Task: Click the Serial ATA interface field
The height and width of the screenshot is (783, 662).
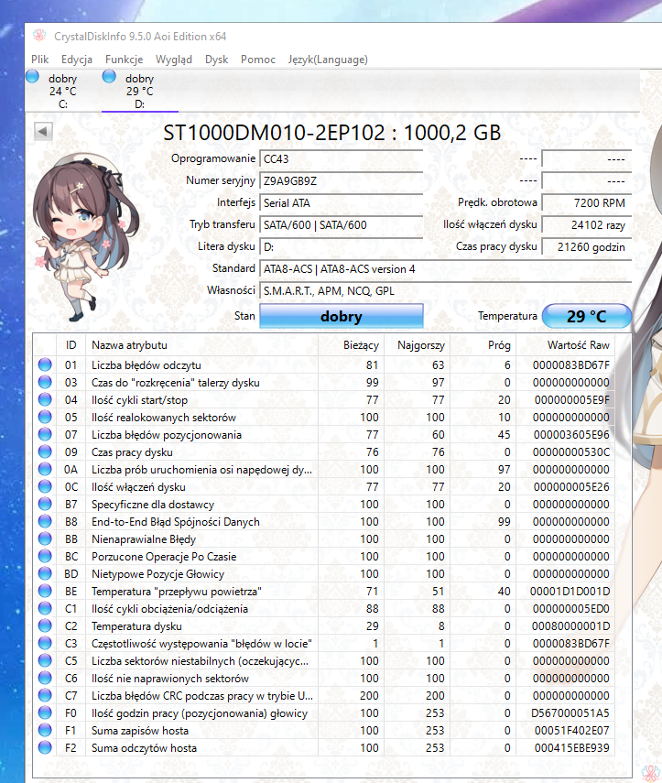Action: pos(341,202)
